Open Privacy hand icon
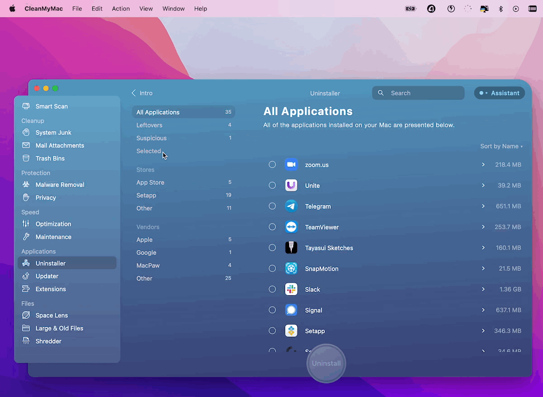 tap(26, 198)
